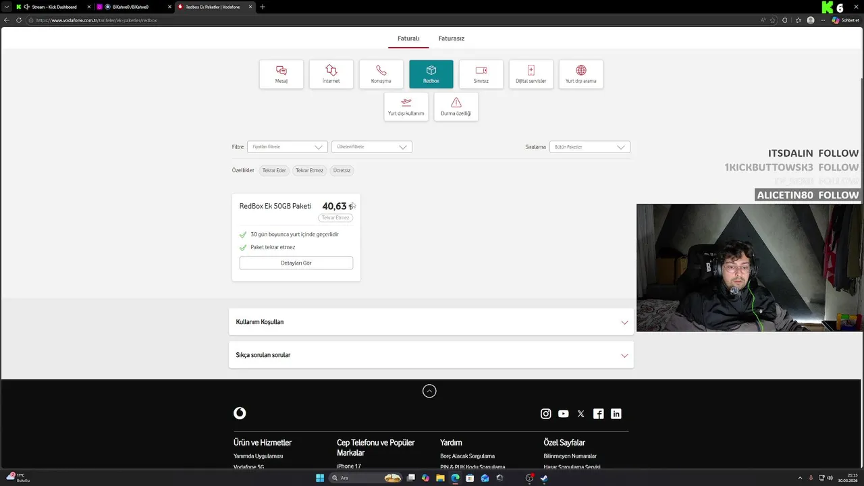Image resolution: width=864 pixels, height=486 pixels.
Task: Select the Durma özelliği category
Action: [x=456, y=107]
